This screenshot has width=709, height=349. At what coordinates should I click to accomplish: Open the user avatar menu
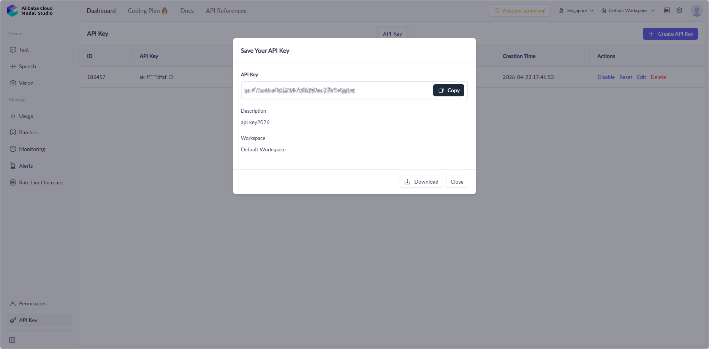click(696, 11)
